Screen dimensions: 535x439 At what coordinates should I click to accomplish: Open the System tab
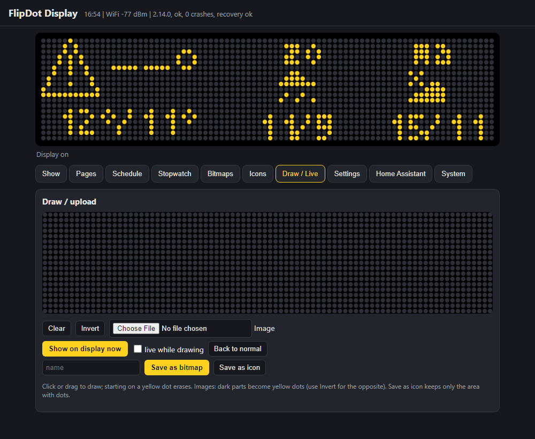pyautogui.click(x=453, y=174)
